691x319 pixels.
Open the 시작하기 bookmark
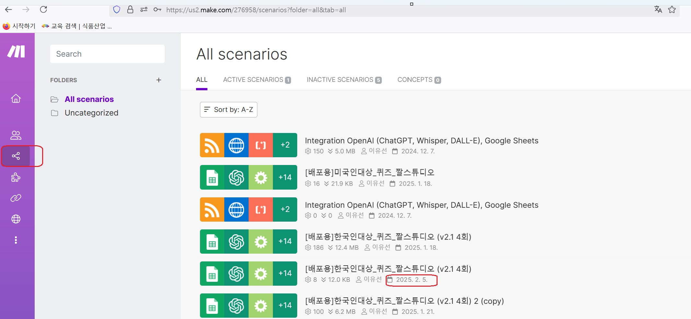point(19,26)
